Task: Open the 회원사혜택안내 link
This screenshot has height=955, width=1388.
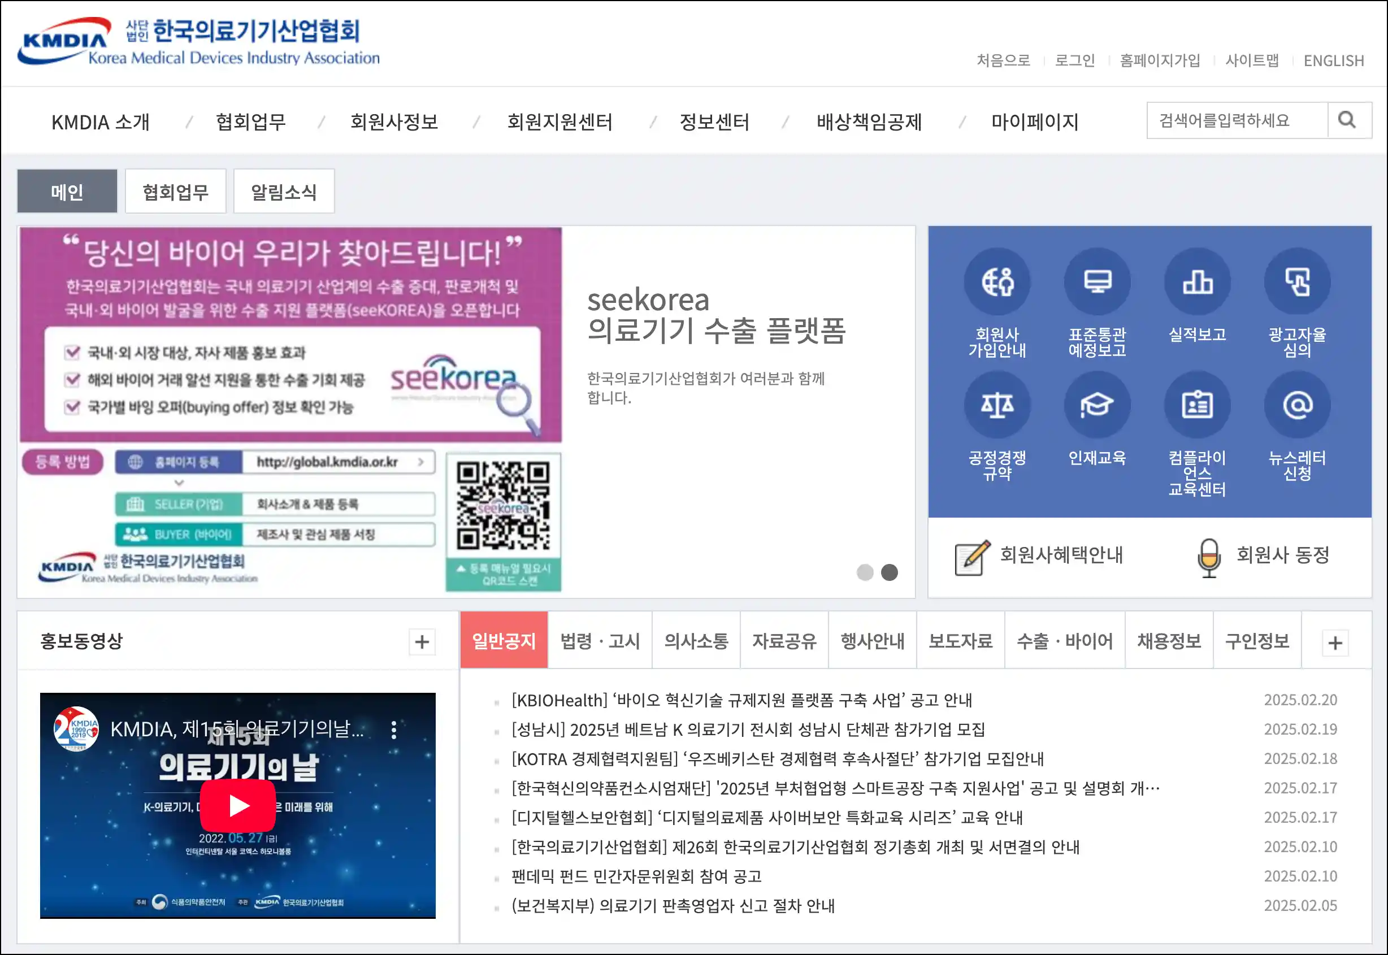Action: (x=1061, y=555)
